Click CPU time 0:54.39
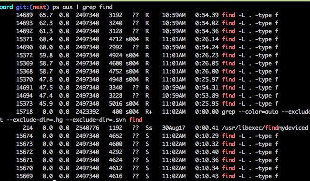 (207, 15)
